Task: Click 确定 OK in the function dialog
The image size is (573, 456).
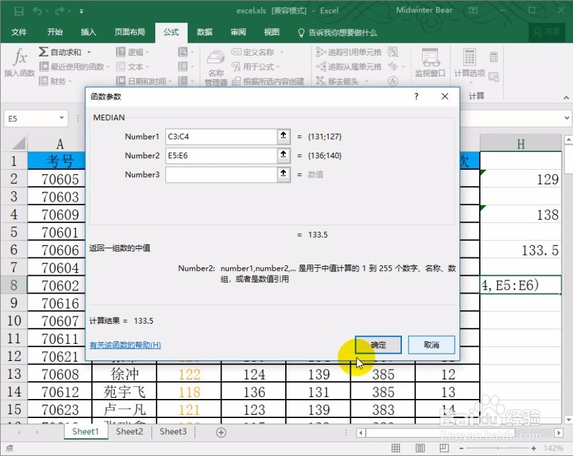Action: [379, 344]
